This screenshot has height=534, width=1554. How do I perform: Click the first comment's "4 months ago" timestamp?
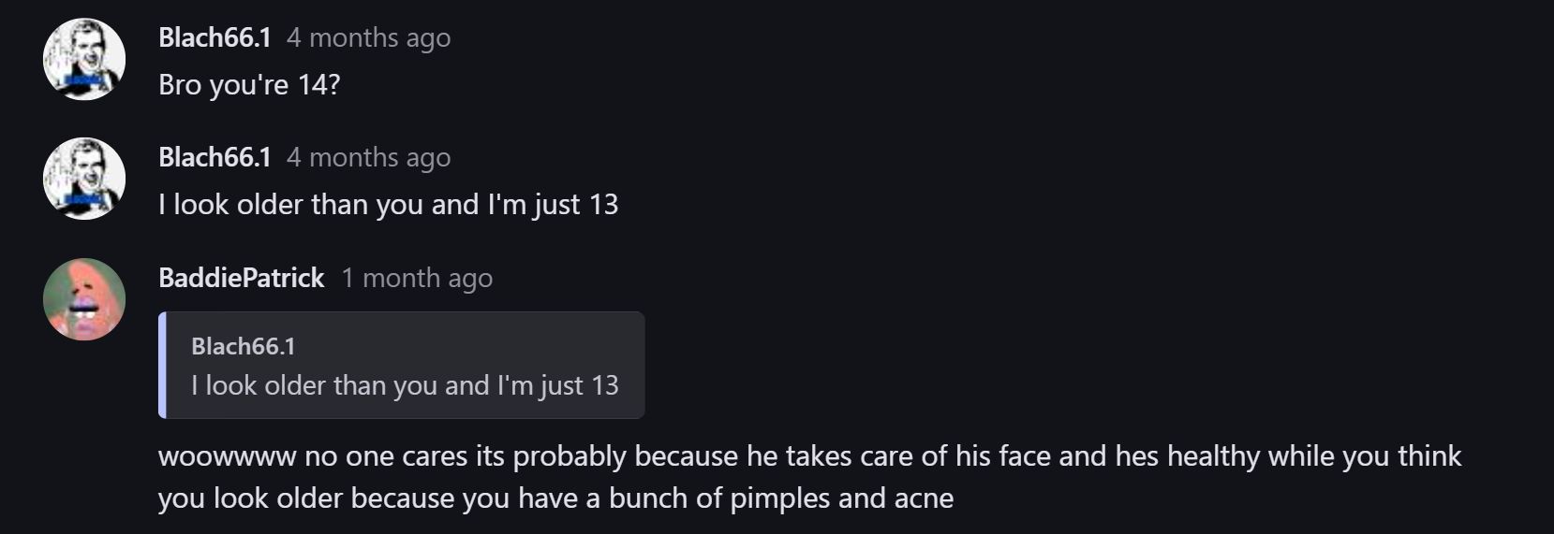tap(368, 37)
